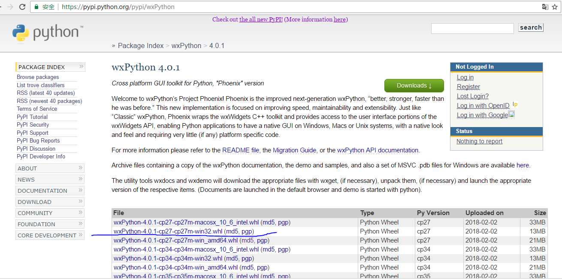Download wxPython-4.0.1-cp27-cp27m-win_amd64.whl file
This screenshot has width=562, height=279.
175,240
